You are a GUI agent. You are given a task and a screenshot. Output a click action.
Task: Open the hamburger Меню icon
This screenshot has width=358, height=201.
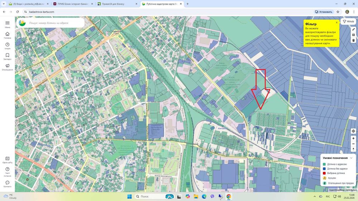click(x=7, y=23)
